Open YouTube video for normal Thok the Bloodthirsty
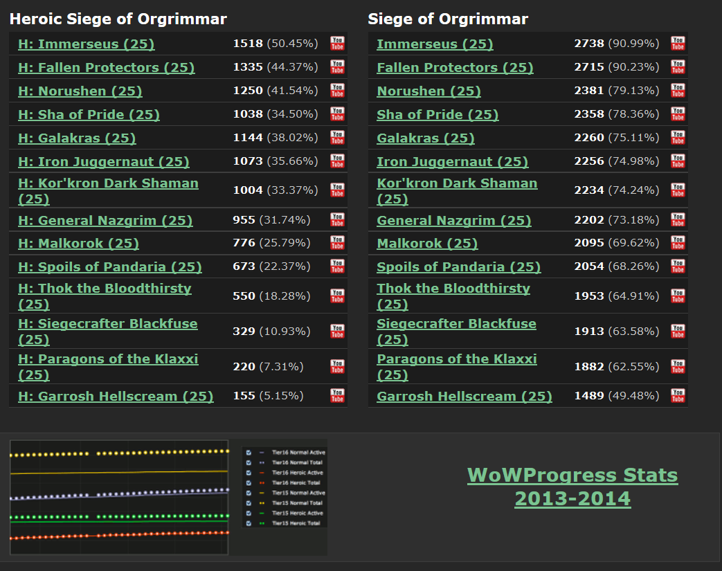Image resolution: width=722 pixels, height=571 pixels. (678, 296)
